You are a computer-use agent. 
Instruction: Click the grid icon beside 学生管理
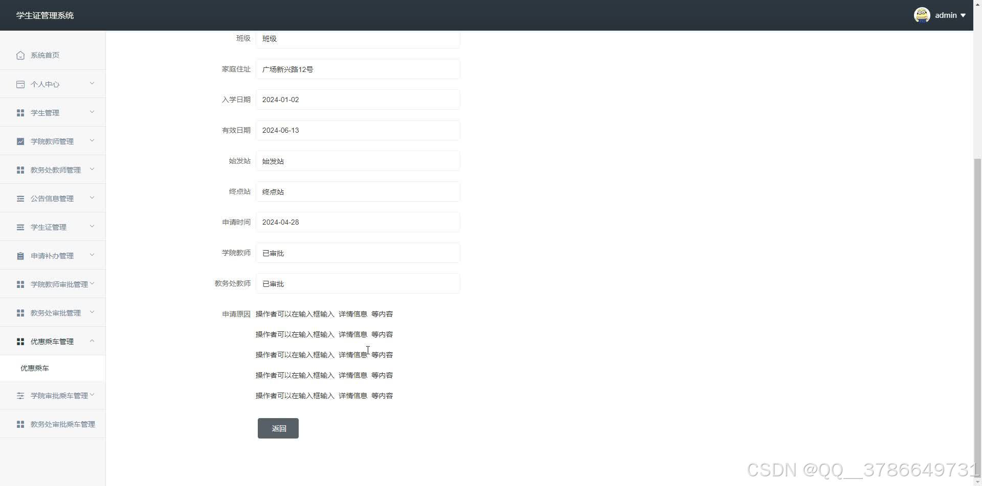[20, 113]
